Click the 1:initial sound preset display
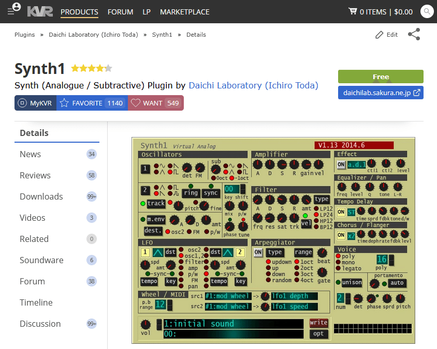The height and width of the screenshot is (349, 437). click(233, 323)
